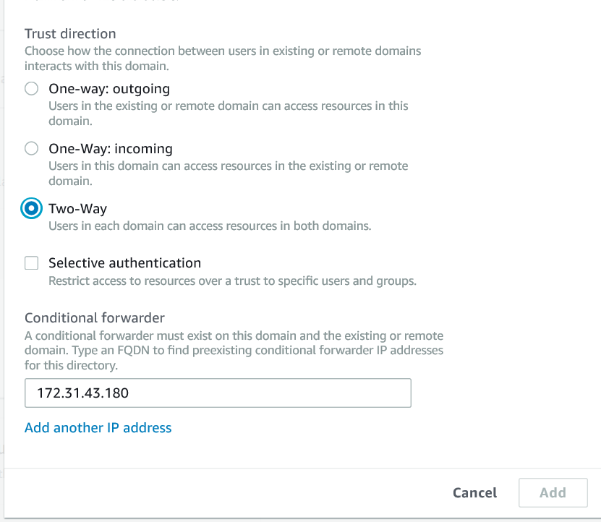Click the "One-Way: incoming" label text

[111, 149]
